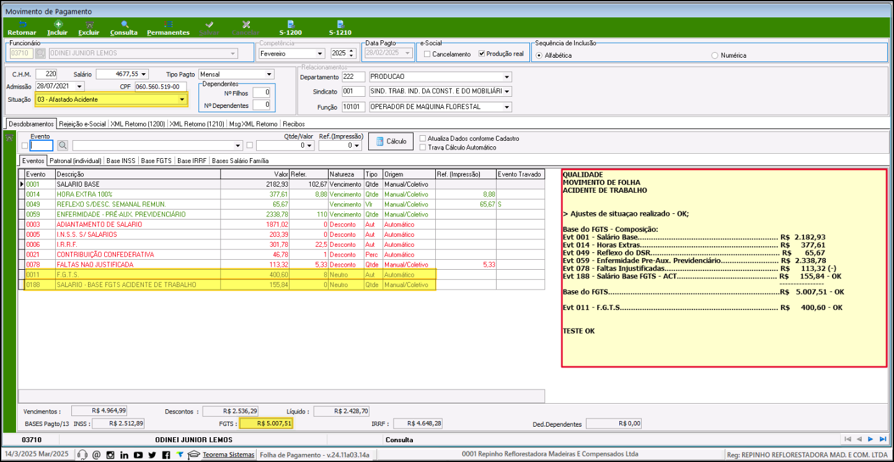Image resolution: width=894 pixels, height=462 pixels.
Task: Open the YouTube icon in status bar
Action: click(138, 455)
